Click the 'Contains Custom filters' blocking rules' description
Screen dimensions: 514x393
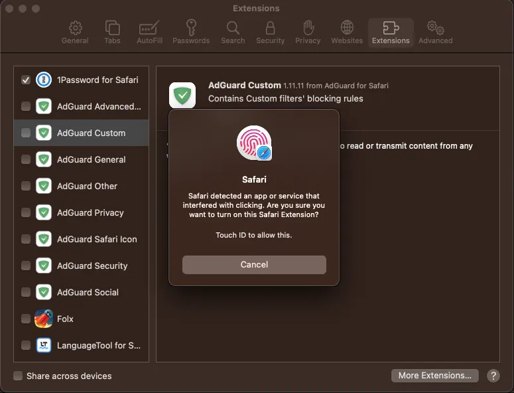(286, 98)
